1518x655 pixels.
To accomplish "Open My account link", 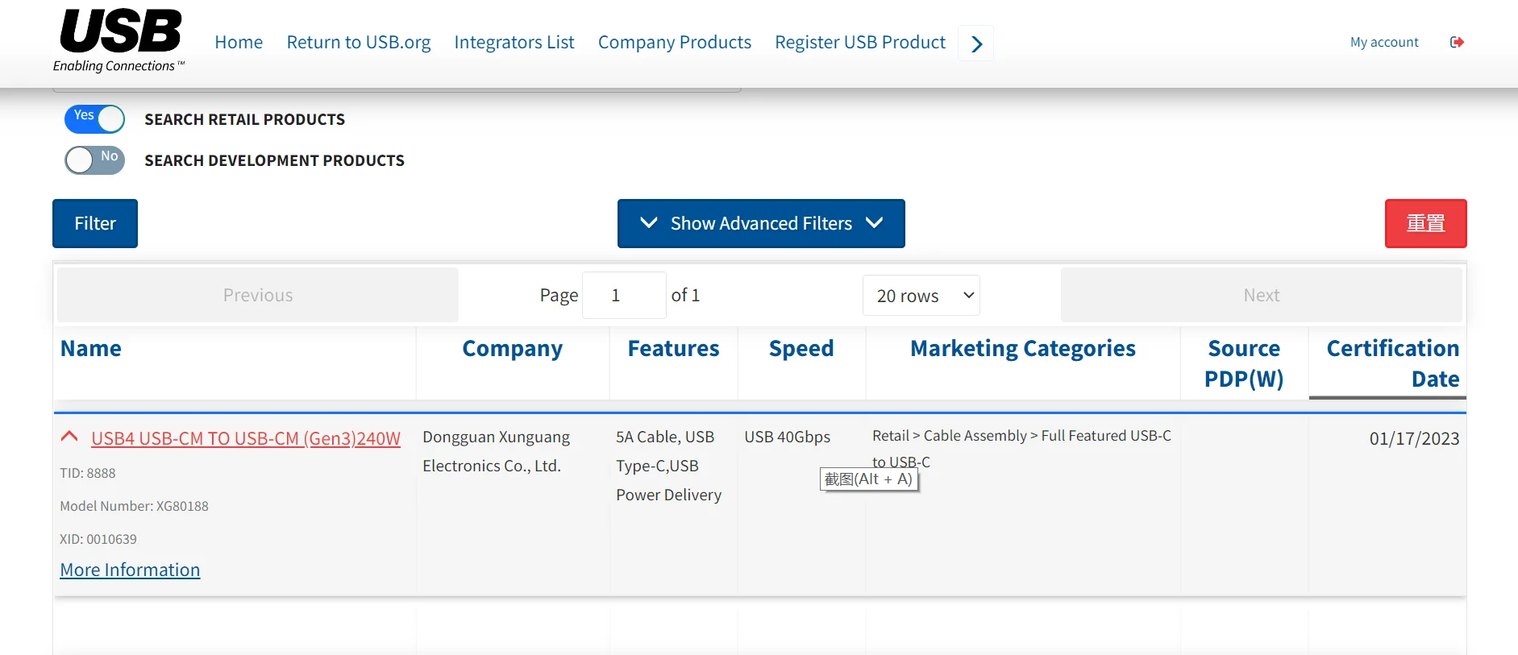I will click(x=1383, y=42).
